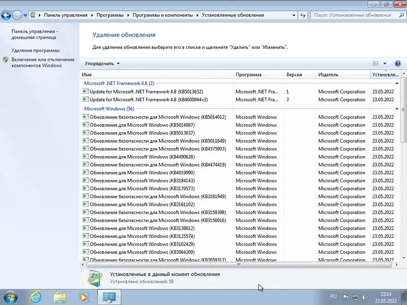Select the Microsoft Windows (56) group header
The width and height of the screenshot is (407, 305).
click(109, 109)
